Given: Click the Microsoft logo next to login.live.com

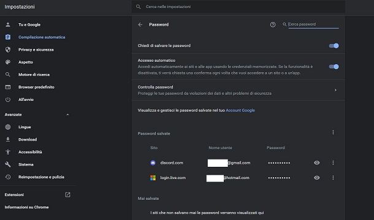Looking at the screenshot, I should (x=153, y=178).
